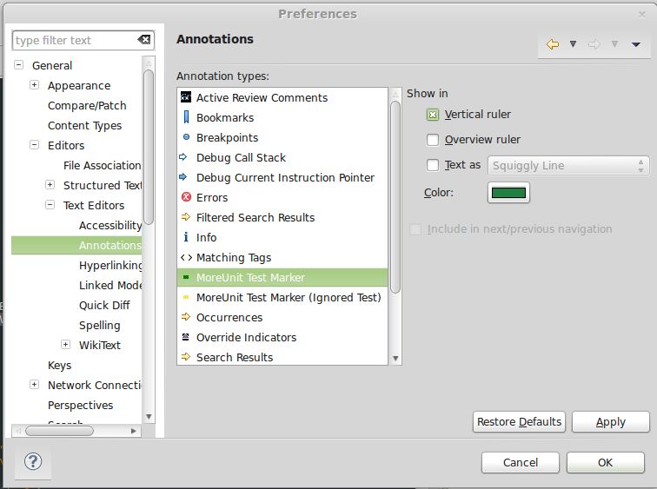Uncheck the Vertical ruler checkbox

click(x=433, y=115)
